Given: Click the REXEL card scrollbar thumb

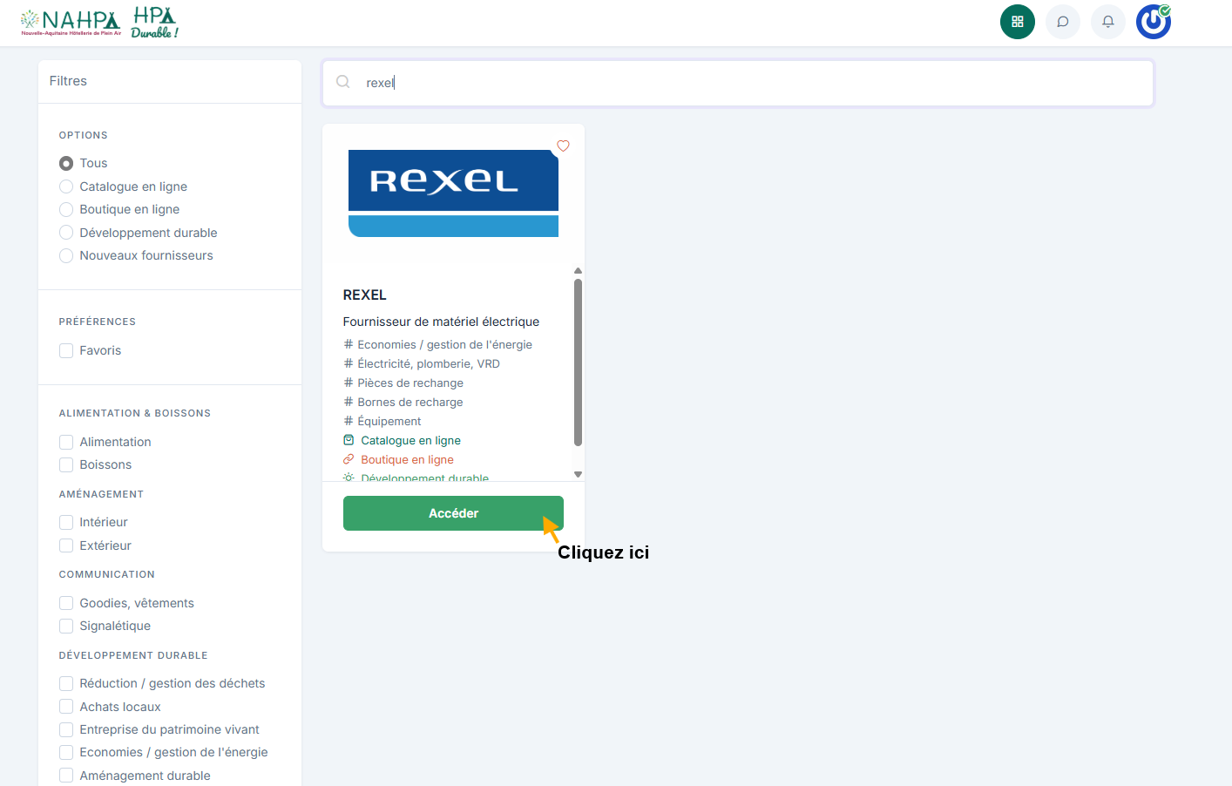Looking at the screenshot, I should (x=578, y=362).
